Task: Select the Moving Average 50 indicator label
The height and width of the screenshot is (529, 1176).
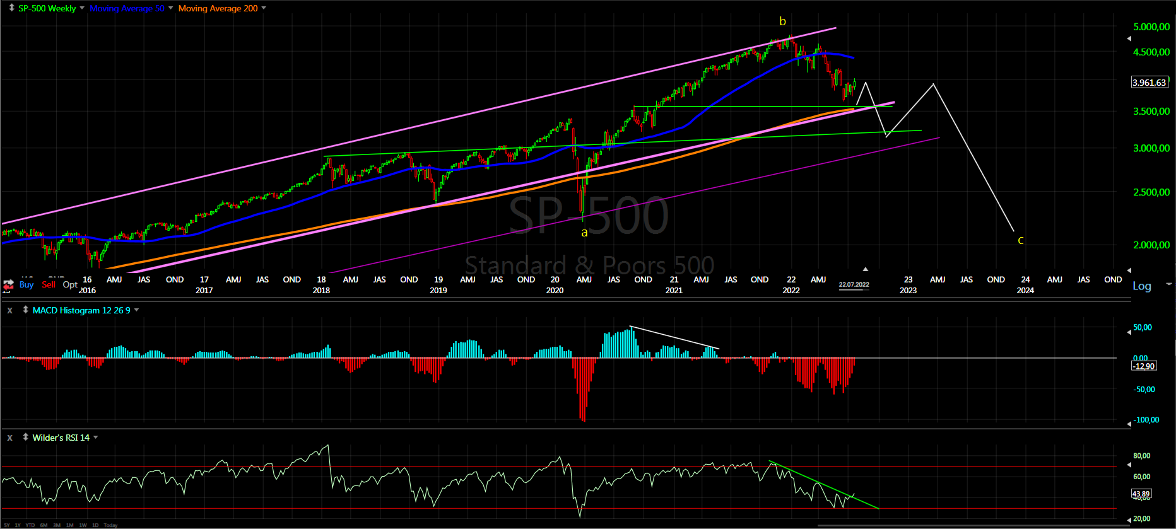Action: 127,8
